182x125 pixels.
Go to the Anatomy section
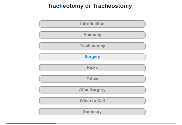coord(92,35)
